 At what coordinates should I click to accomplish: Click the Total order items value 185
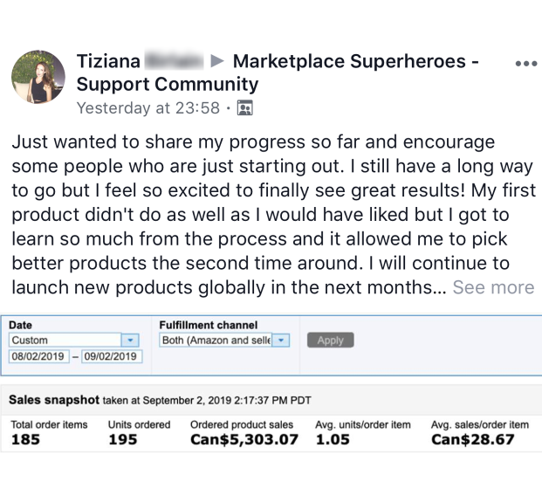point(25,440)
